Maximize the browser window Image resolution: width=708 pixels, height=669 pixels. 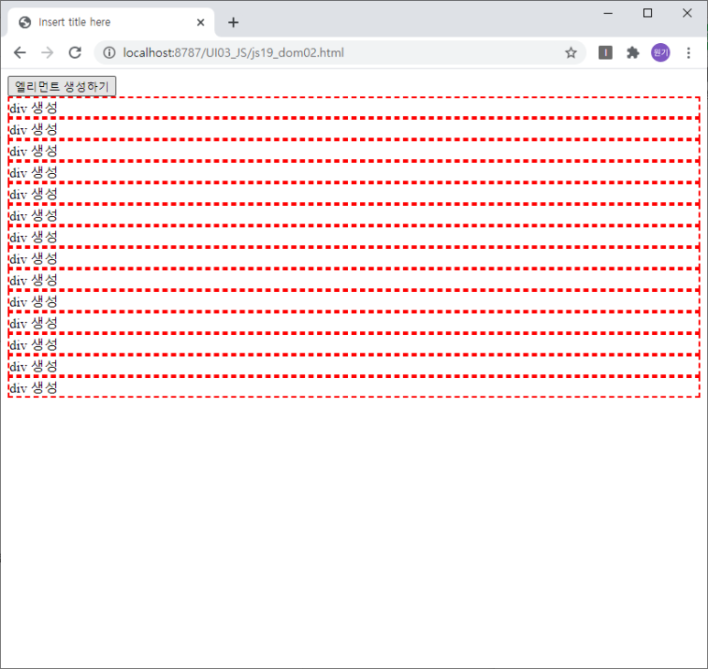point(648,13)
